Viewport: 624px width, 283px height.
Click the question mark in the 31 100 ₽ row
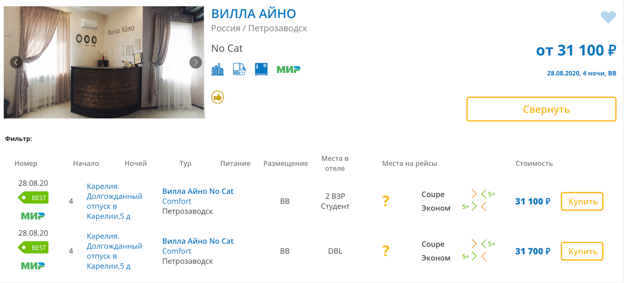point(385,201)
